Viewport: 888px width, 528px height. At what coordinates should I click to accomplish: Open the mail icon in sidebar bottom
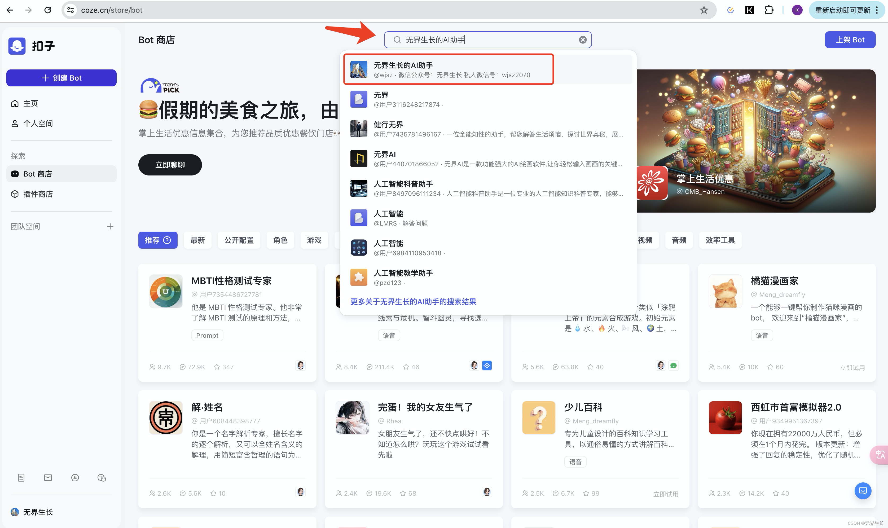click(48, 477)
